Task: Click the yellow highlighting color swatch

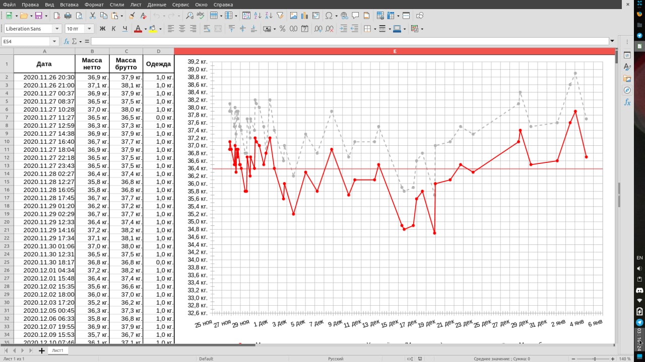Action: (153, 29)
